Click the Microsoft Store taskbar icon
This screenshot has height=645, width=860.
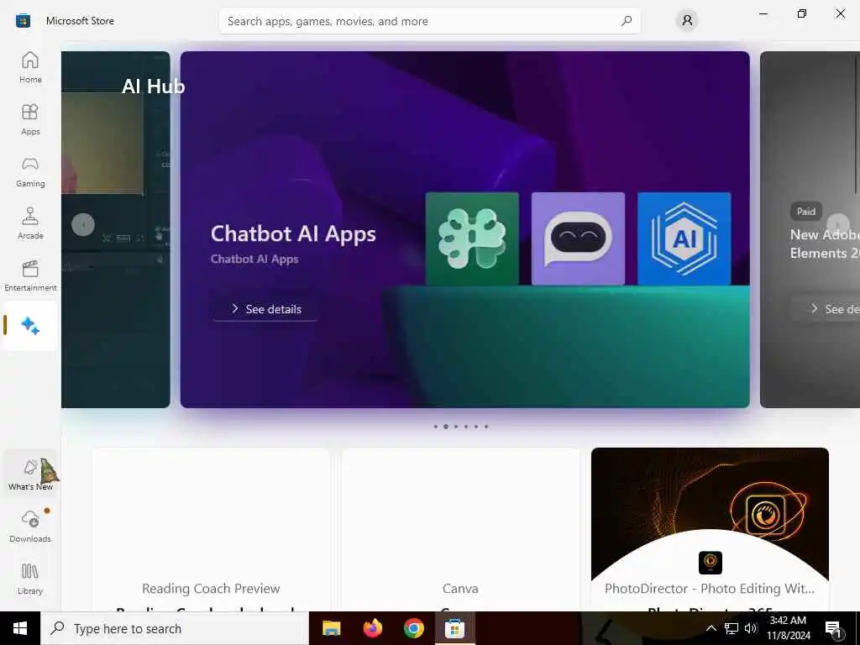[454, 628]
